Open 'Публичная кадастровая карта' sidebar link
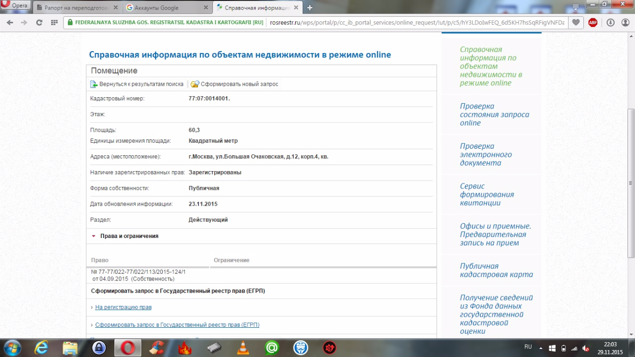Image resolution: width=635 pixels, height=357 pixels. pyautogui.click(x=496, y=270)
